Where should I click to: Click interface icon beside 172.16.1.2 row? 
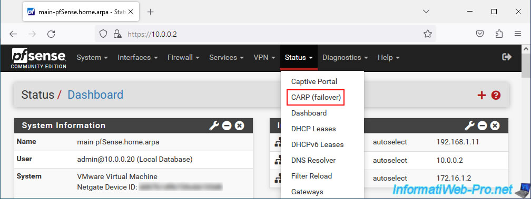[277, 179]
